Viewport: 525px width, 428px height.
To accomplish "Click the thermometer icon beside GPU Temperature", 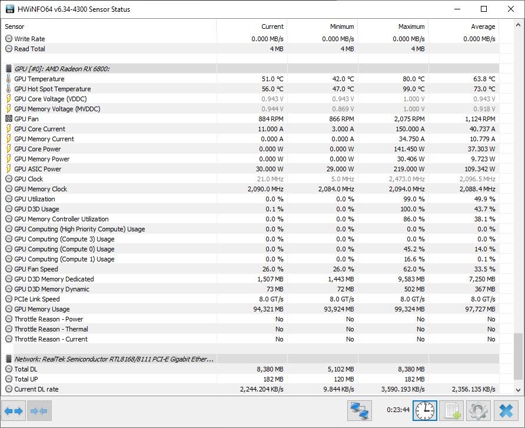I will tap(9, 79).
